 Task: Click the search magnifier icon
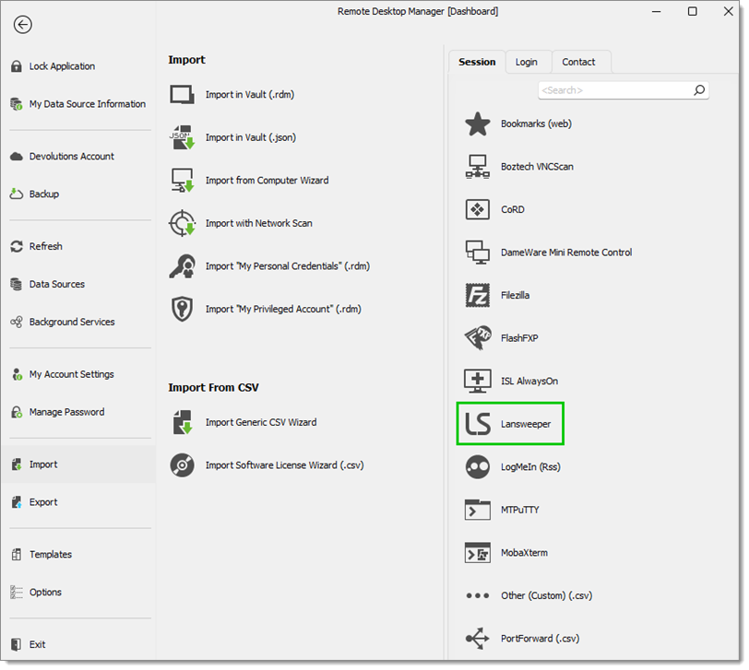699,89
